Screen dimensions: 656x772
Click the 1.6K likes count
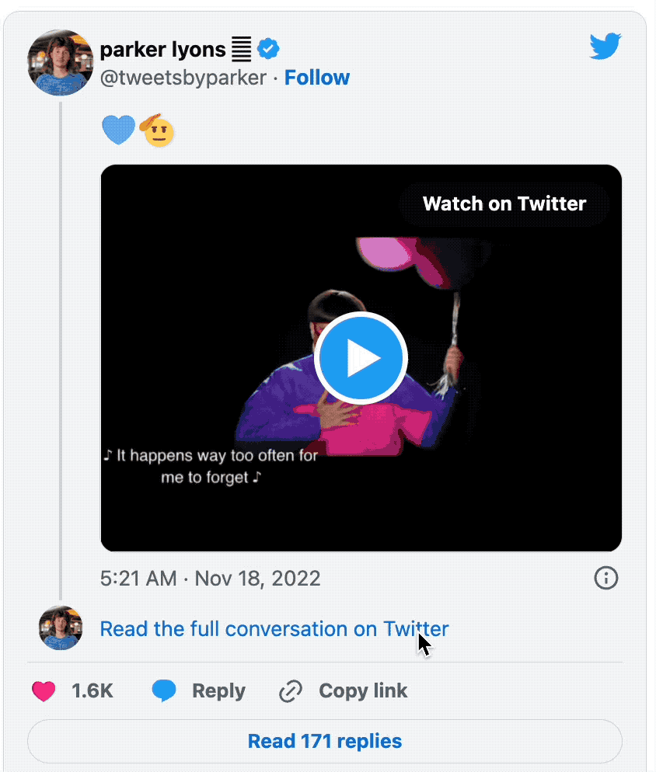(x=92, y=690)
